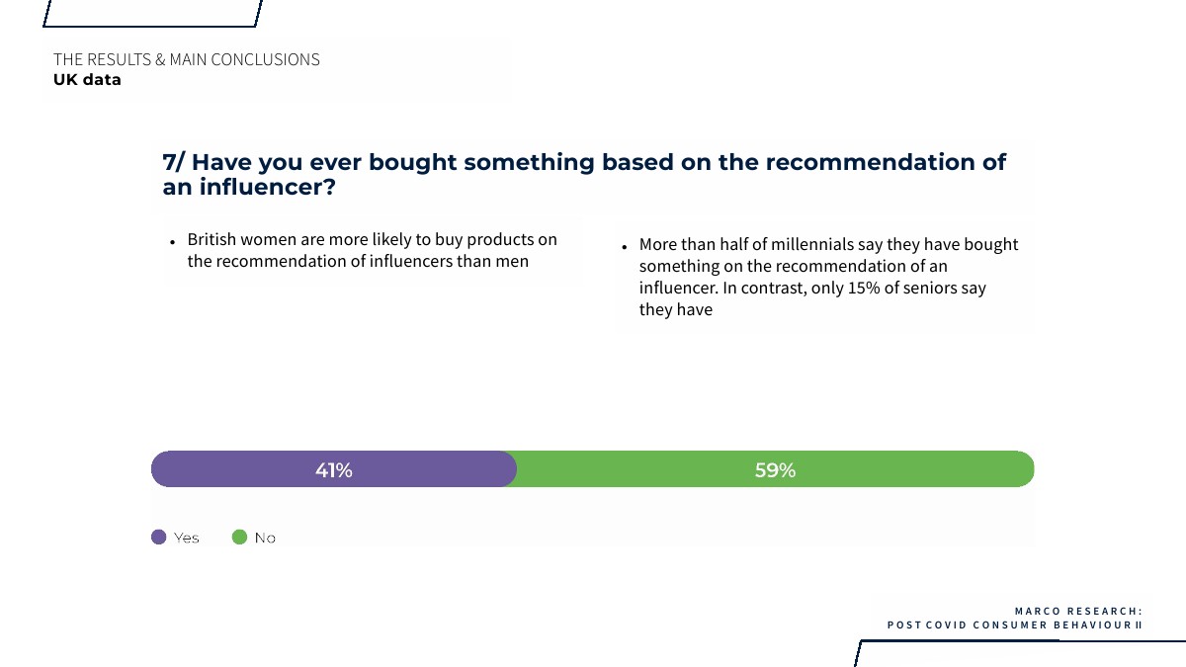This screenshot has width=1186, height=667.
Task: Click the 41% value label
Action: click(334, 470)
